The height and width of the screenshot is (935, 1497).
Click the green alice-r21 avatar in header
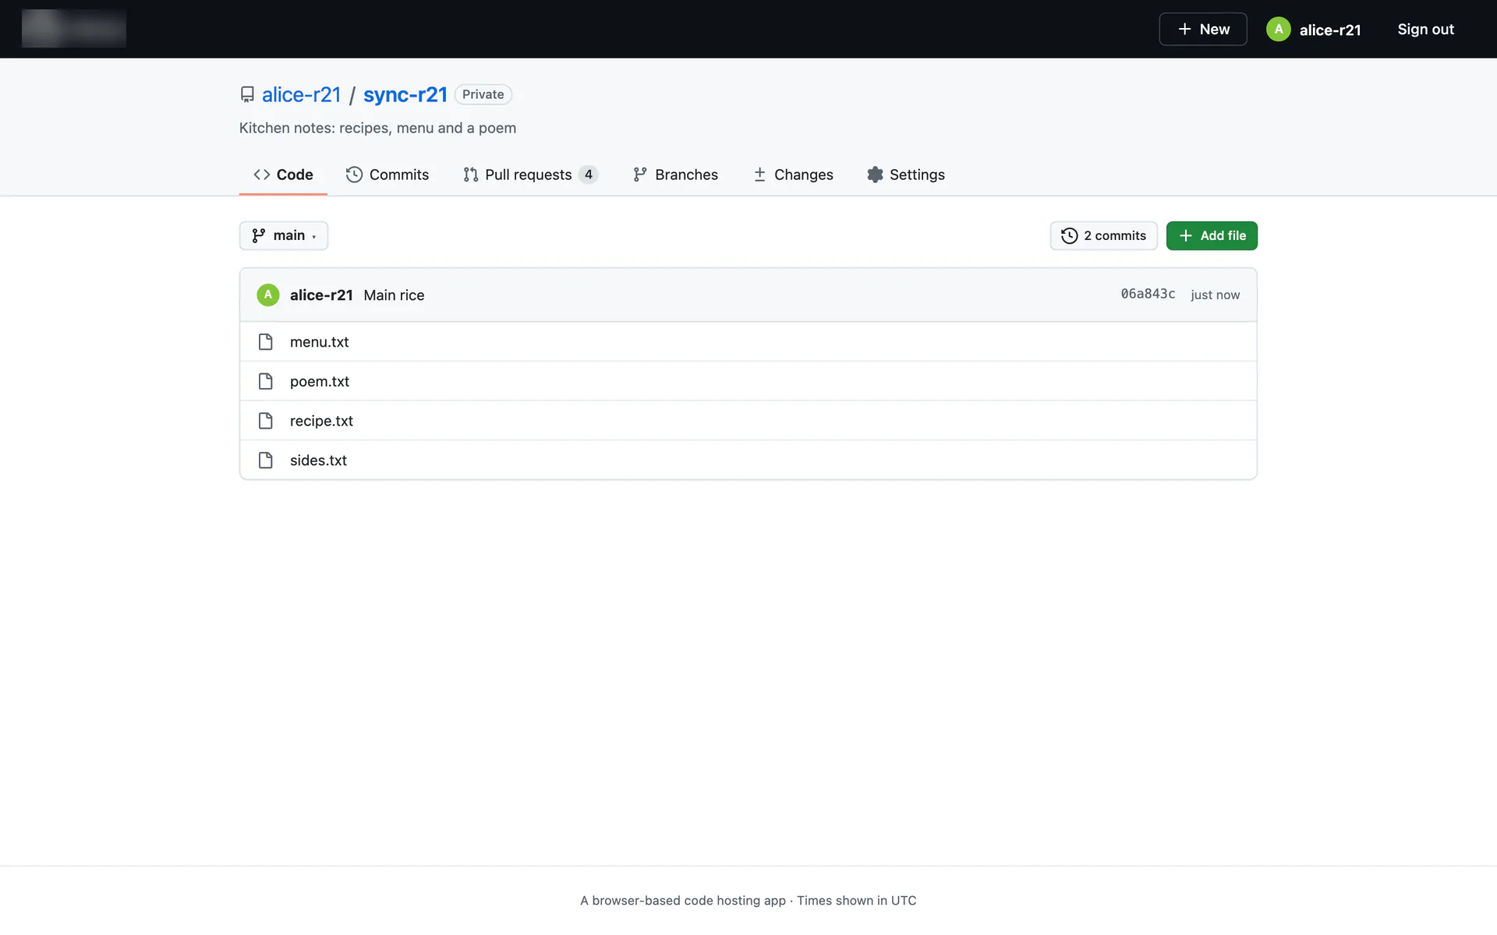[x=1278, y=29]
